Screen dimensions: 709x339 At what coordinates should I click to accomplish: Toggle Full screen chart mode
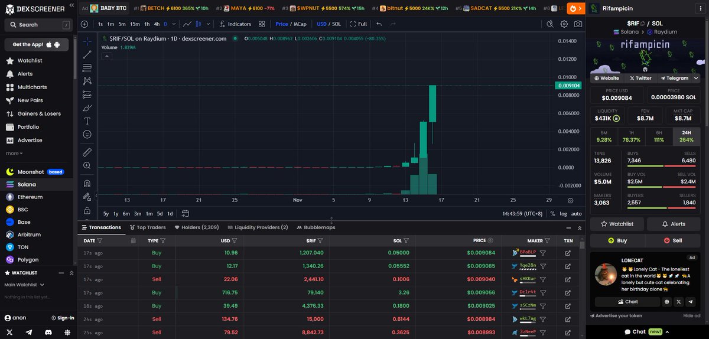pos(358,24)
